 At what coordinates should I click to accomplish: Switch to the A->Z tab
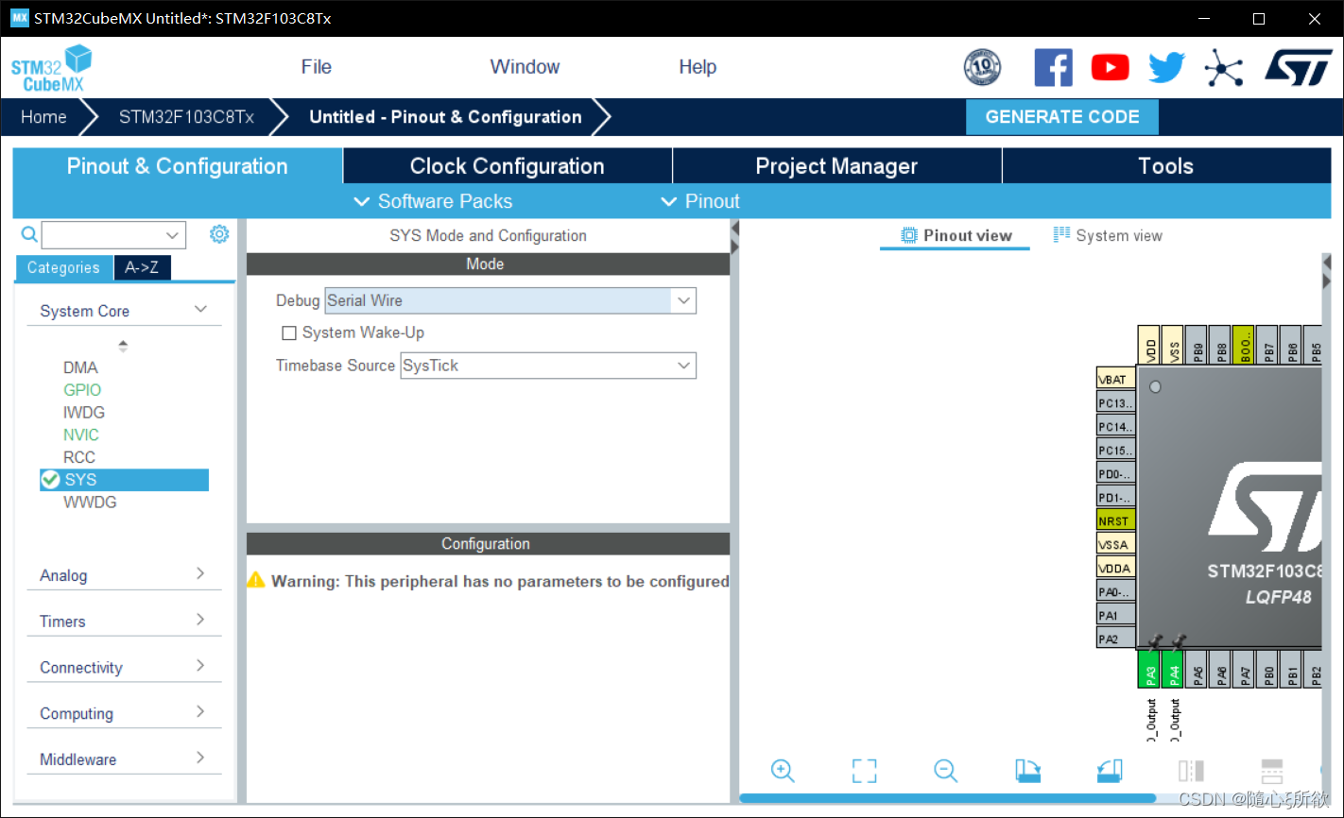pyautogui.click(x=142, y=268)
